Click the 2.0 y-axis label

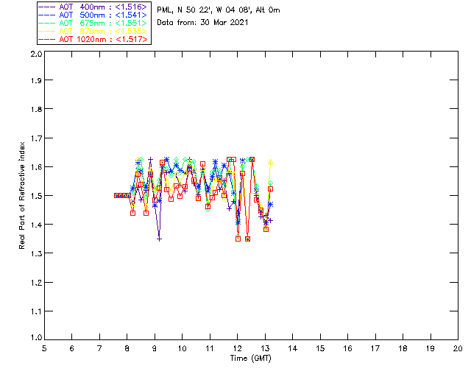click(36, 54)
